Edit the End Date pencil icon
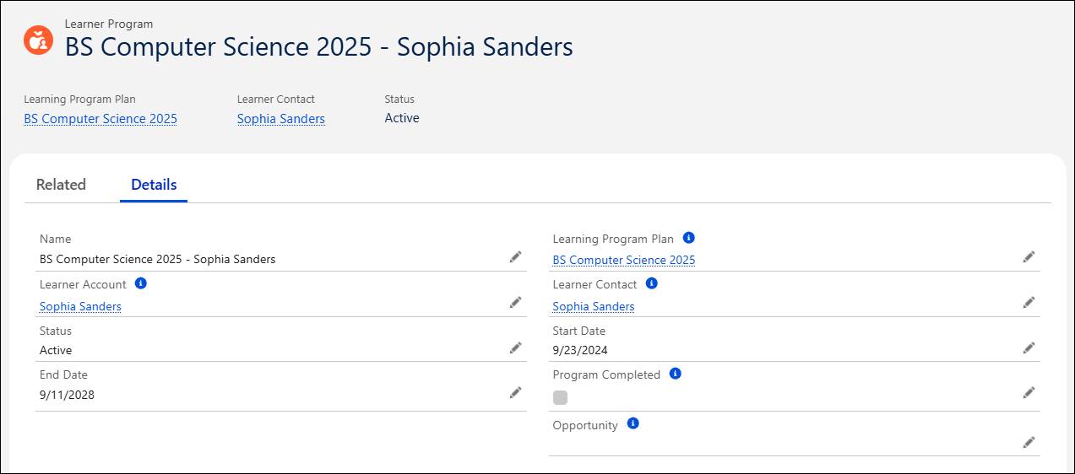This screenshot has height=474, width=1075. [x=515, y=392]
